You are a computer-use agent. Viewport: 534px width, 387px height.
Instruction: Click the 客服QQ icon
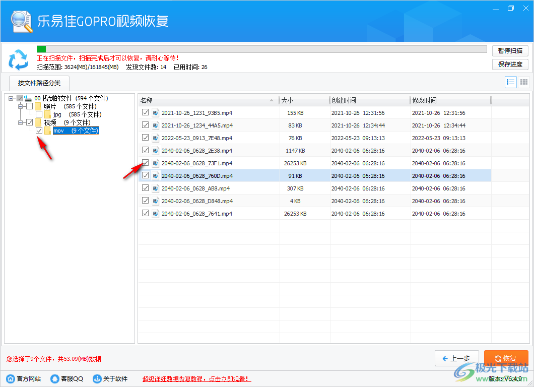click(x=54, y=378)
